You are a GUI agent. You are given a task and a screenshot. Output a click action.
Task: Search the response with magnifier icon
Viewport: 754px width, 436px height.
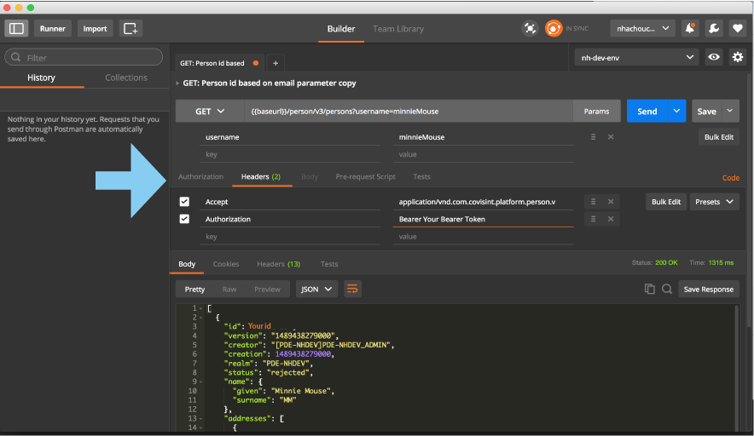667,289
